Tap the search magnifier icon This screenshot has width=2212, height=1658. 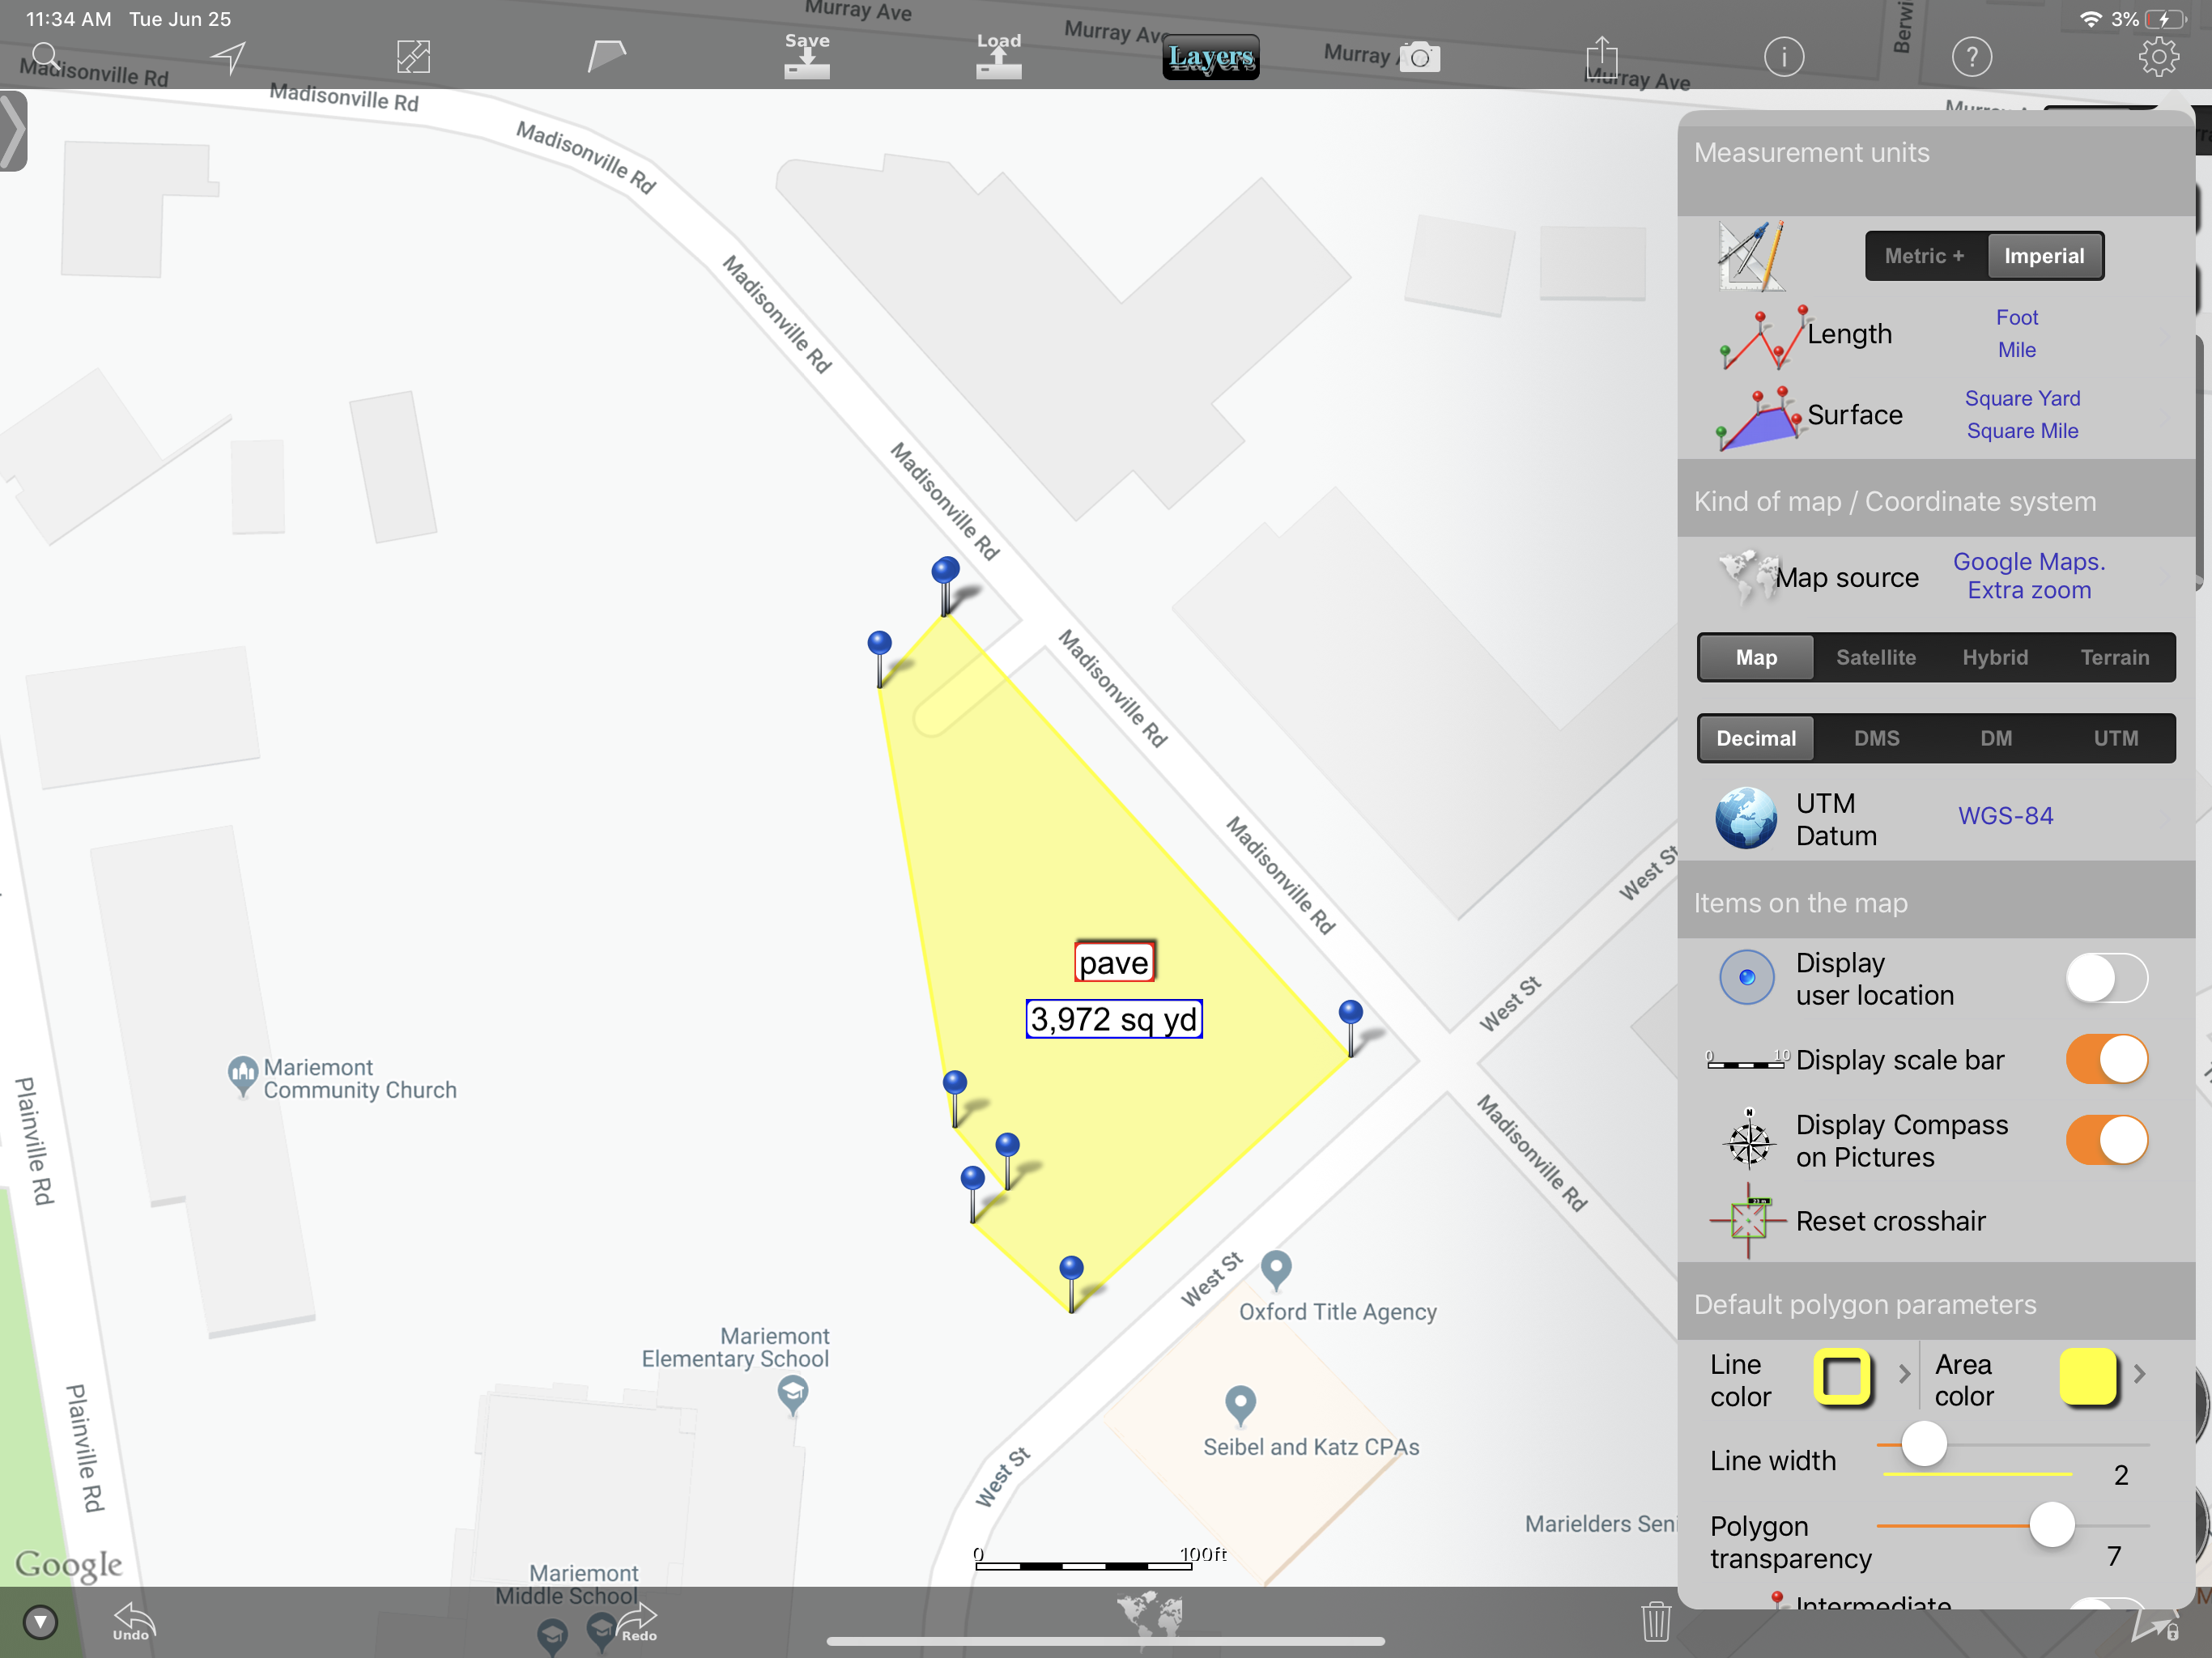tap(46, 56)
